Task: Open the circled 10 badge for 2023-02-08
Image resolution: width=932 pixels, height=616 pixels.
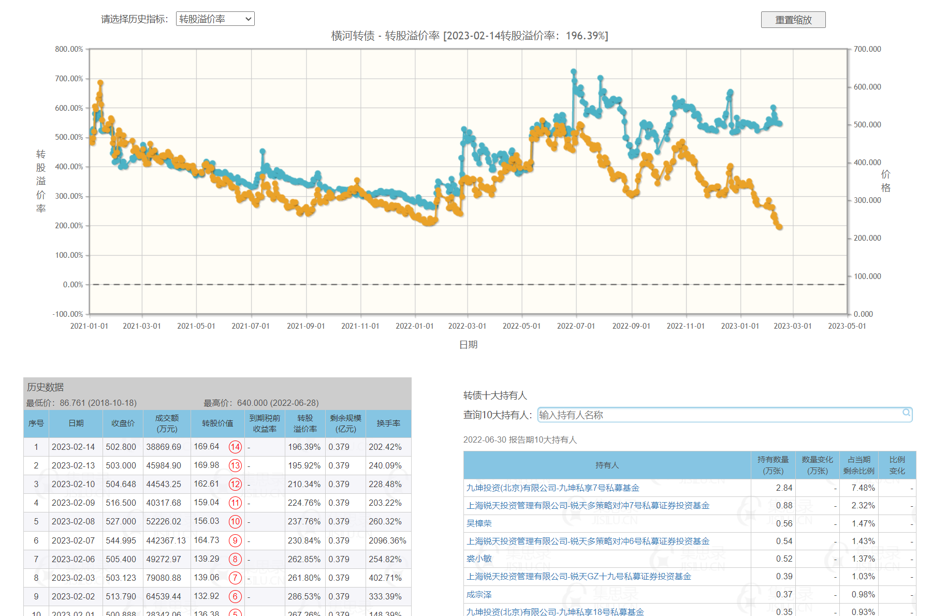Action: coord(235,521)
